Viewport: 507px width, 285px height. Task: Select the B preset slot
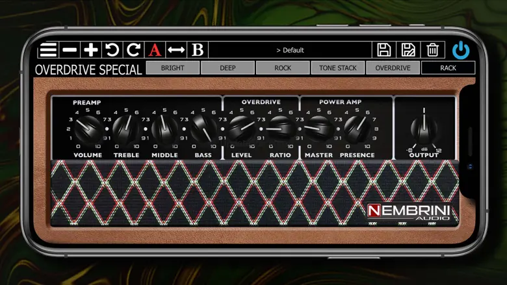coord(198,50)
